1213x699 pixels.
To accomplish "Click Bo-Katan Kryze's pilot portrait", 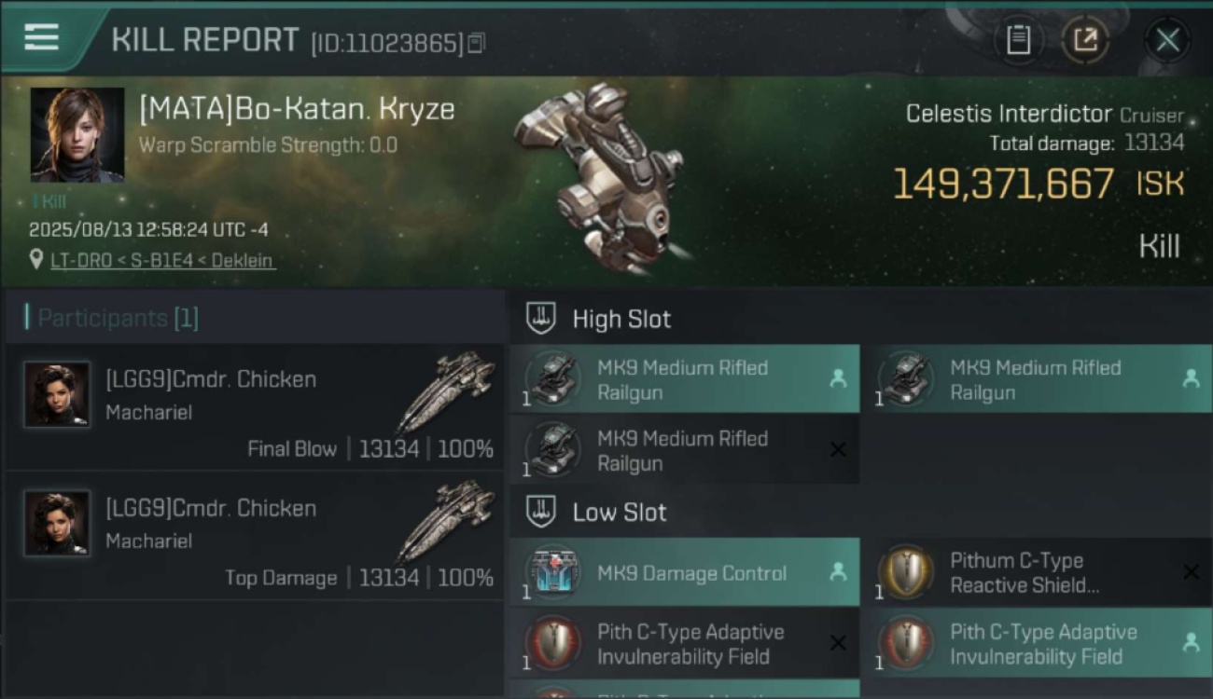I will coord(77,134).
